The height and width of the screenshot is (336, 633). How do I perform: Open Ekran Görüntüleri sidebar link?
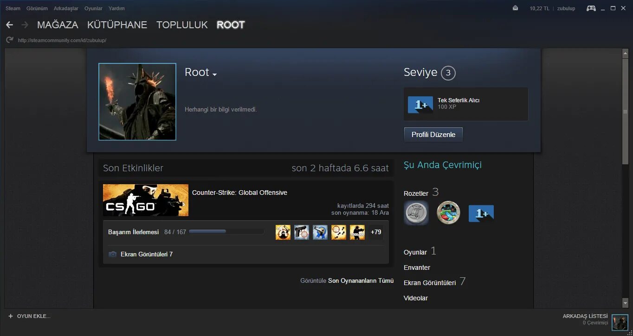point(430,283)
